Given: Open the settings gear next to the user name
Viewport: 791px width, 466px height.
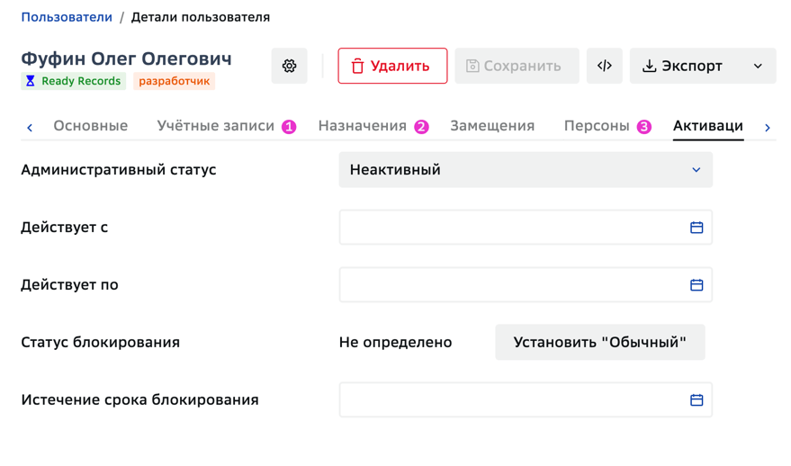Looking at the screenshot, I should click(289, 66).
